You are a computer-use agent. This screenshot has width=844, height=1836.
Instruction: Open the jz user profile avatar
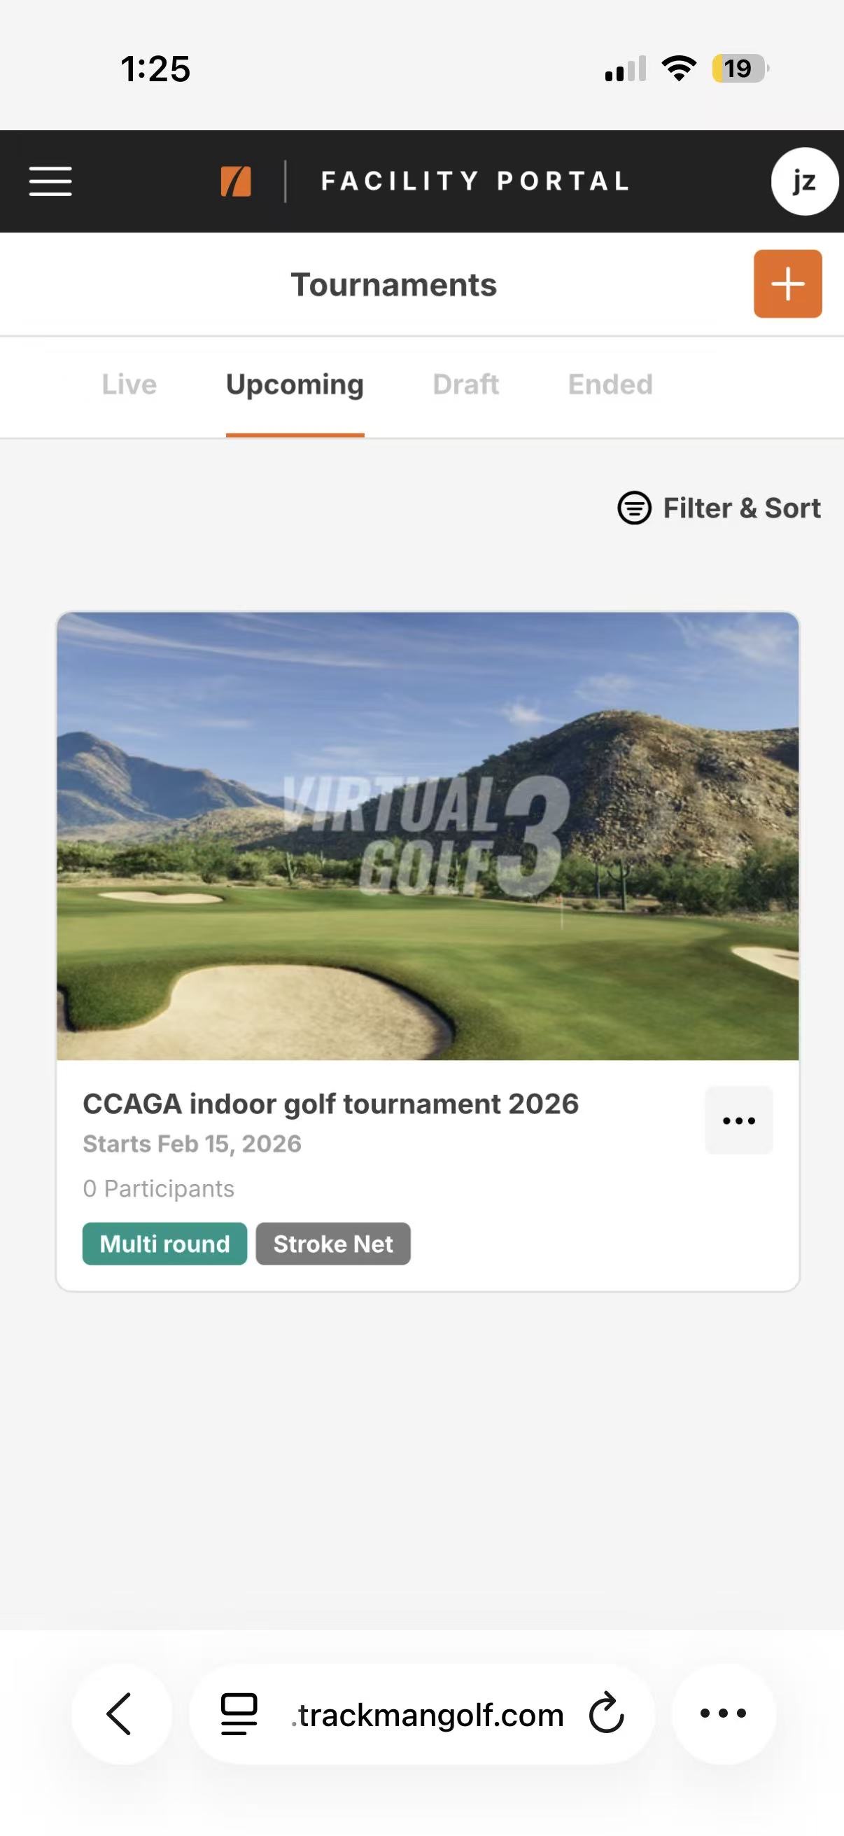coord(803,181)
